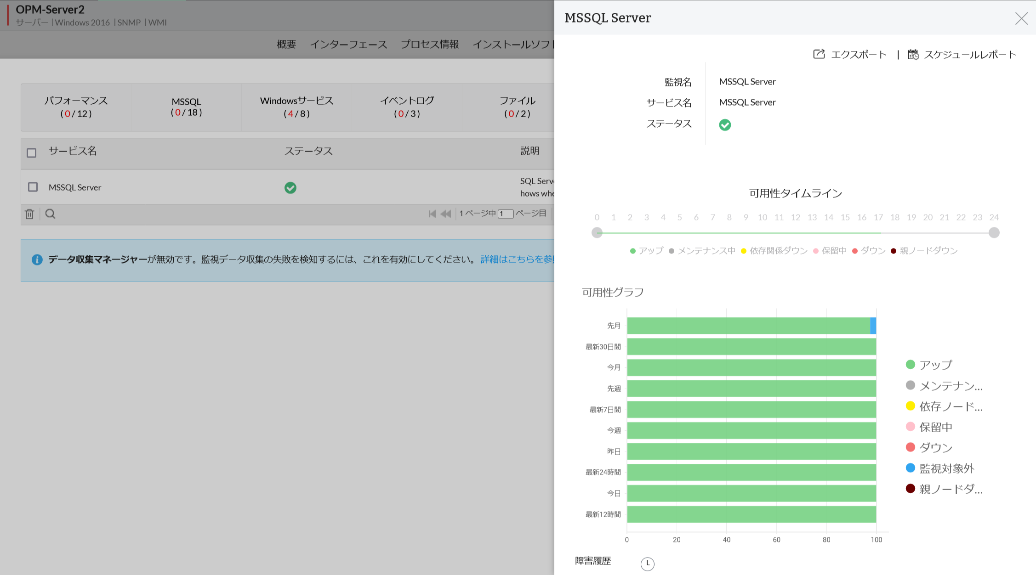Click the Export icon
This screenshot has height=575, width=1036.
[x=819, y=54]
